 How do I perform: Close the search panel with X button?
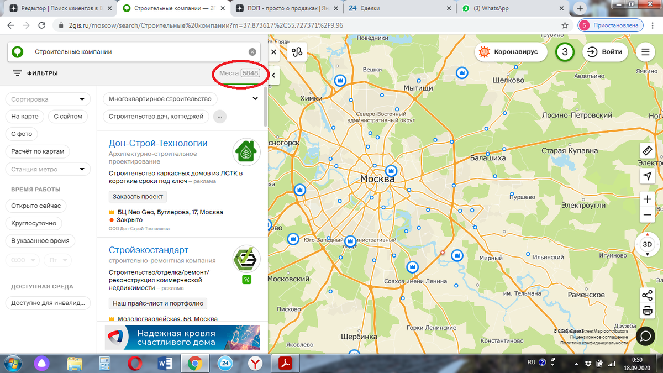tap(273, 52)
